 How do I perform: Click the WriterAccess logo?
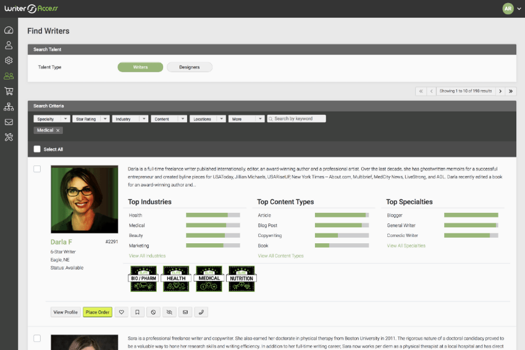pos(31,9)
